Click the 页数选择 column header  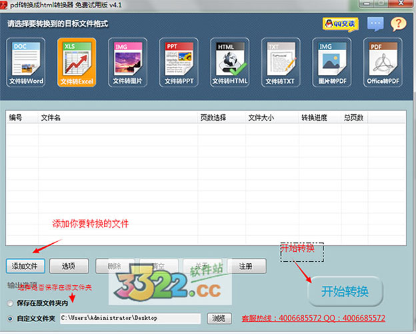click(221, 118)
